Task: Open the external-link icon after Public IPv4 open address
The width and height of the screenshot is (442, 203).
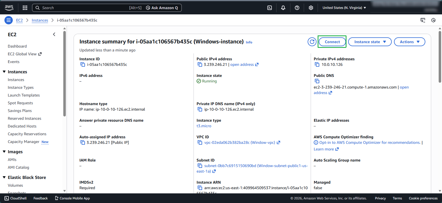Action: (x=257, y=64)
